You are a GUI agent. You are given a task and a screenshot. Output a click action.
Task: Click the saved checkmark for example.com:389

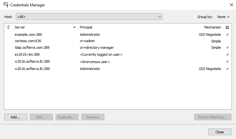click(227, 35)
